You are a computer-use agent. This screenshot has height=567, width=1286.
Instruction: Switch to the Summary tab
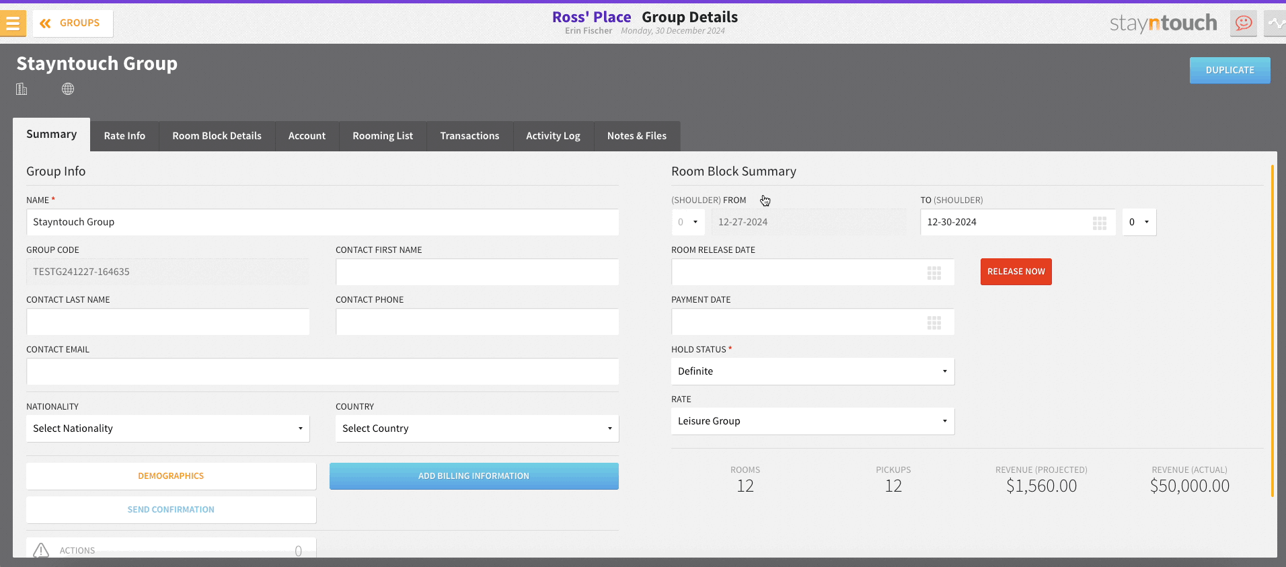tap(52, 135)
